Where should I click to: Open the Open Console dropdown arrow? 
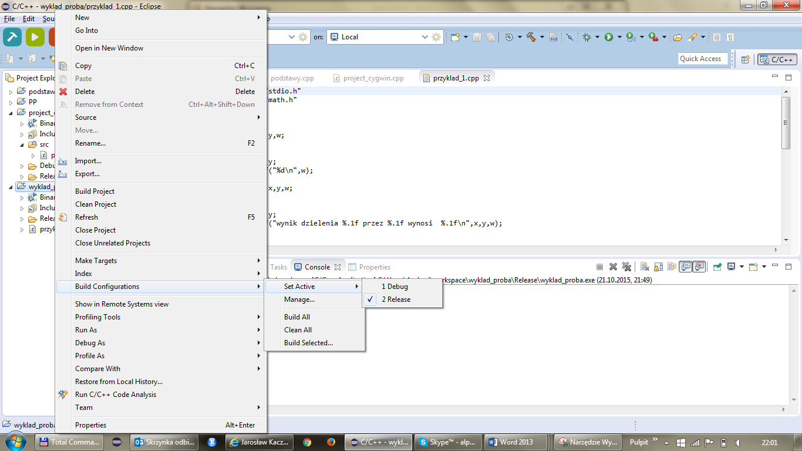pyautogui.click(x=763, y=267)
